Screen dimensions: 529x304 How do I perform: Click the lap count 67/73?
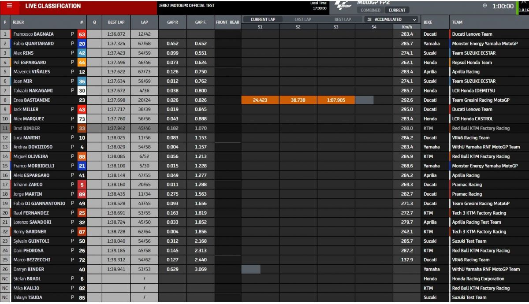pyautogui.click(x=145, y=72)
